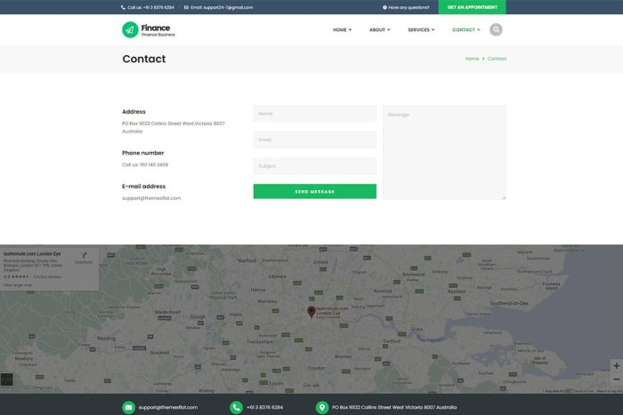Click the green location pin icon in footer

point(322,407)
